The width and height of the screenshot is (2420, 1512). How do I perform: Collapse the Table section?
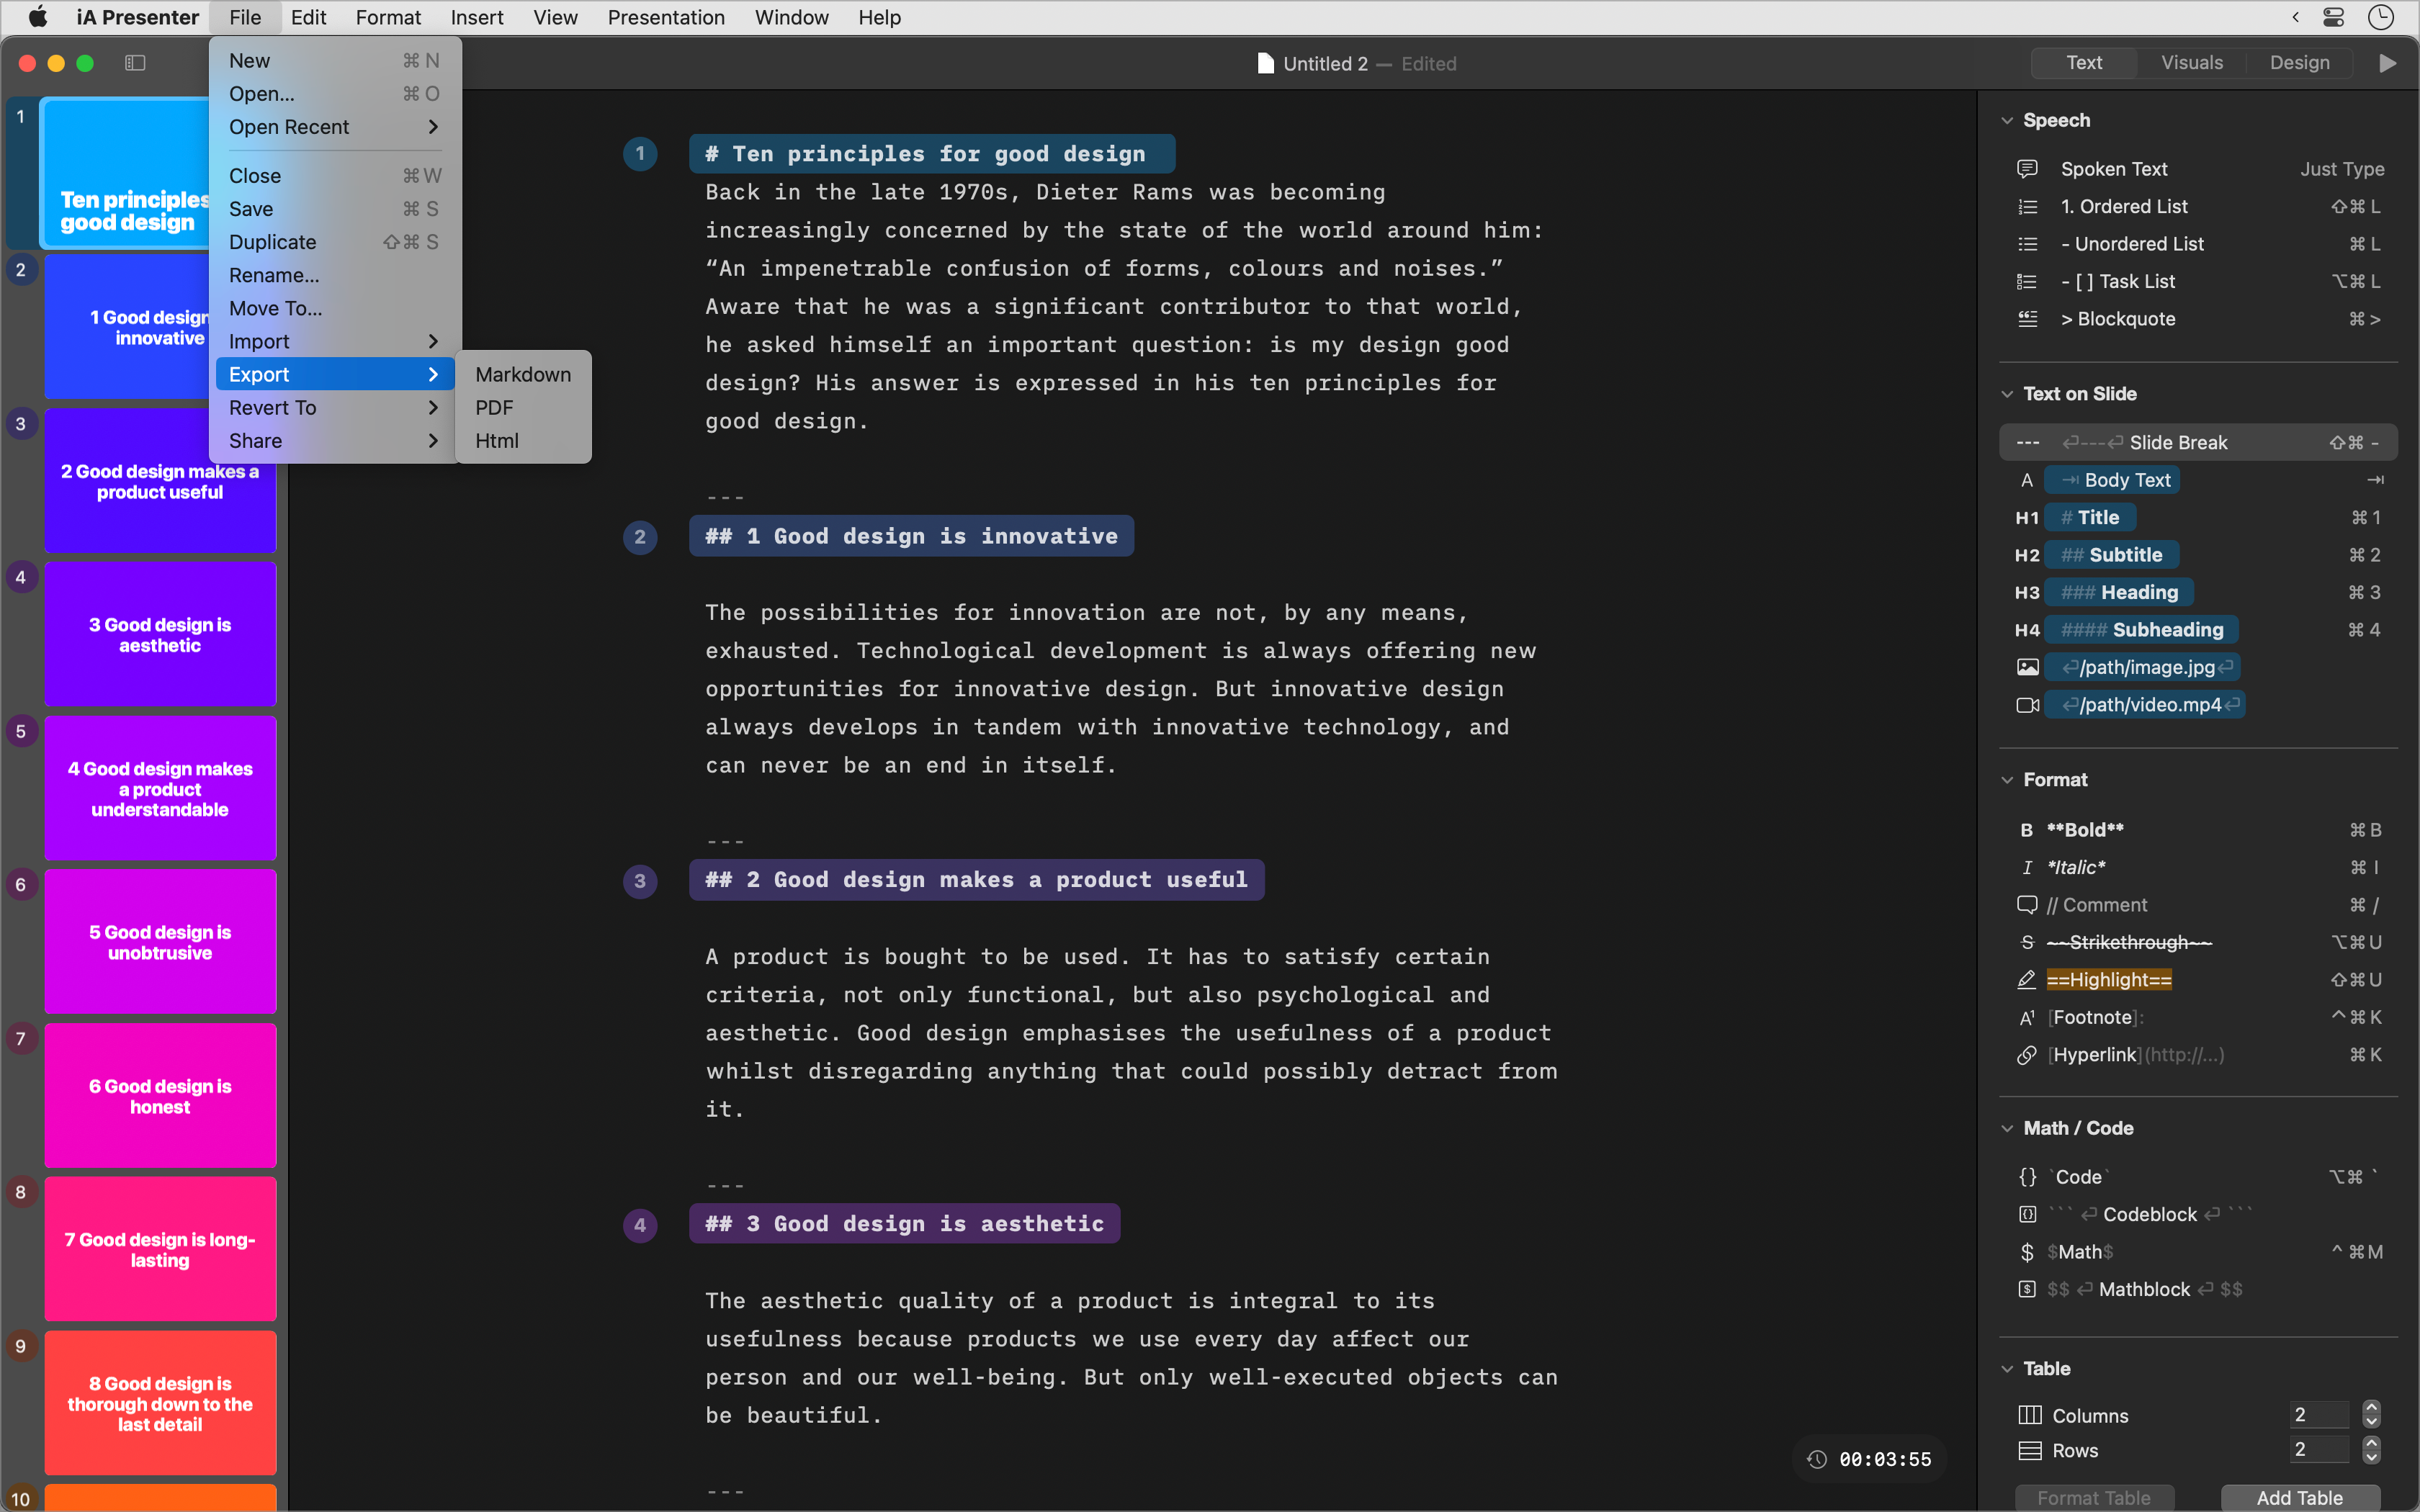point(2007,1368)
